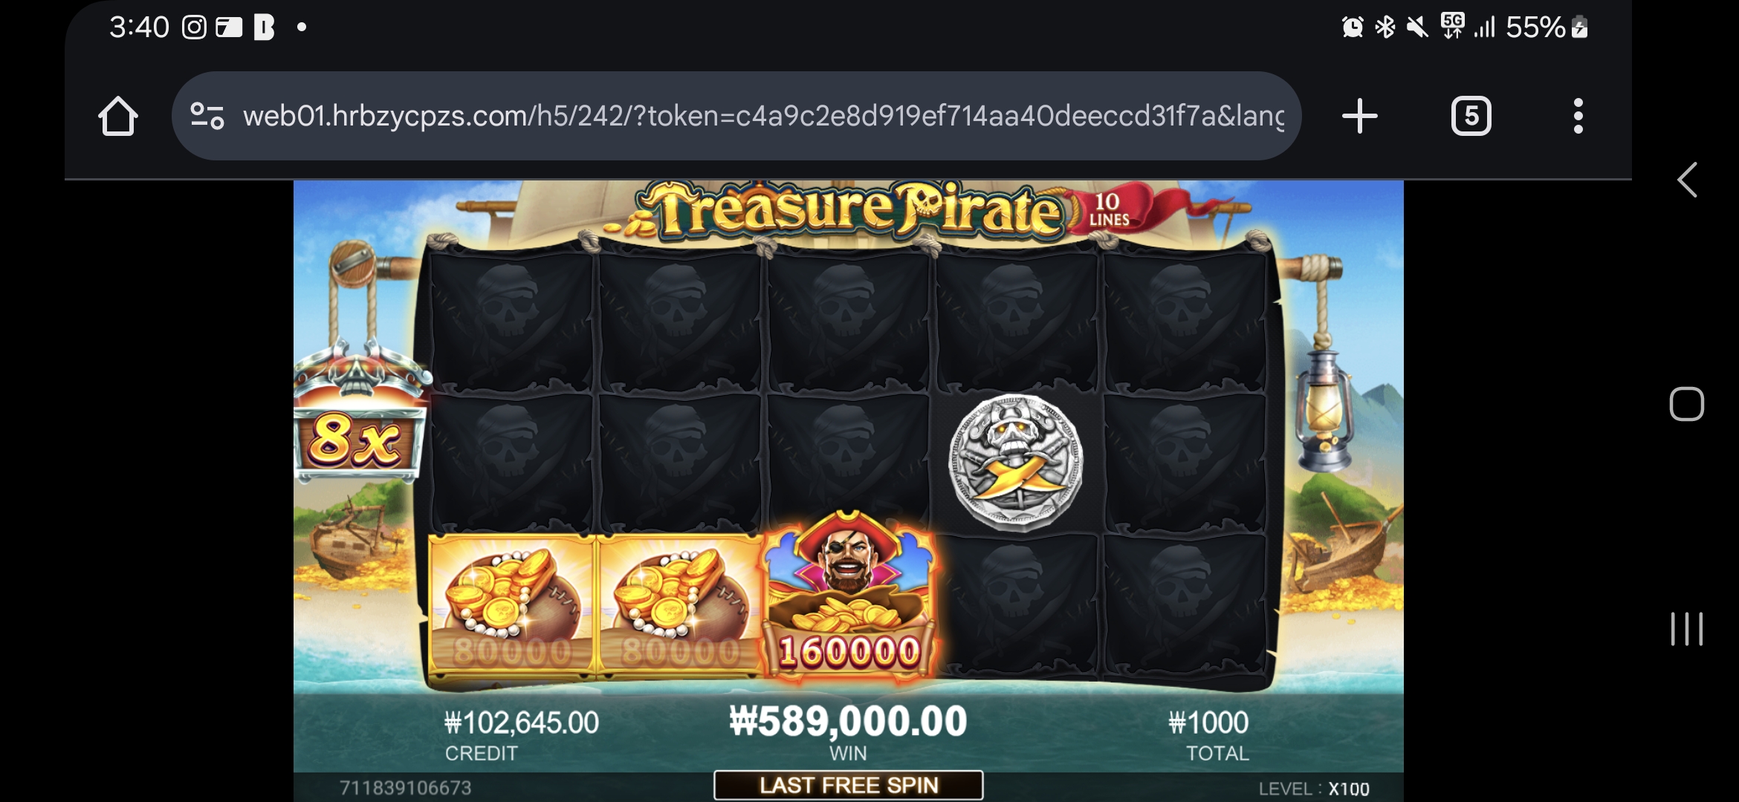Tap the ₩589,000.00 WIN amount
The image size is (1739, 802).
(848, 721)
